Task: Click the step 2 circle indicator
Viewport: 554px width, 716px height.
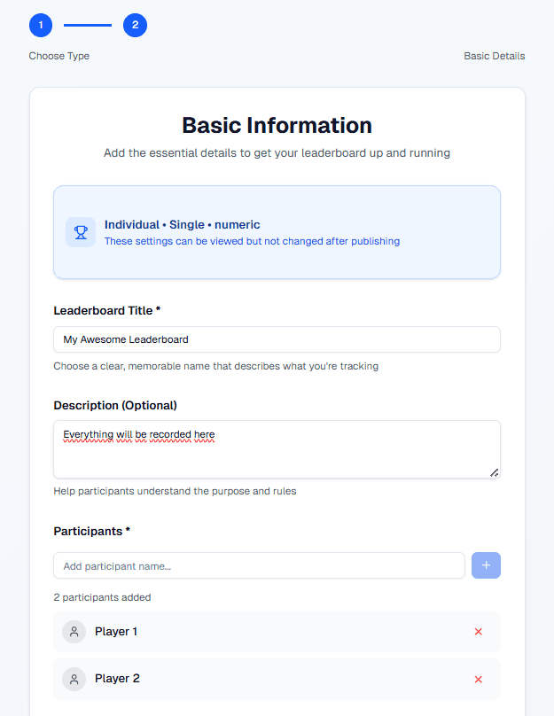Action: click(135, 25)
